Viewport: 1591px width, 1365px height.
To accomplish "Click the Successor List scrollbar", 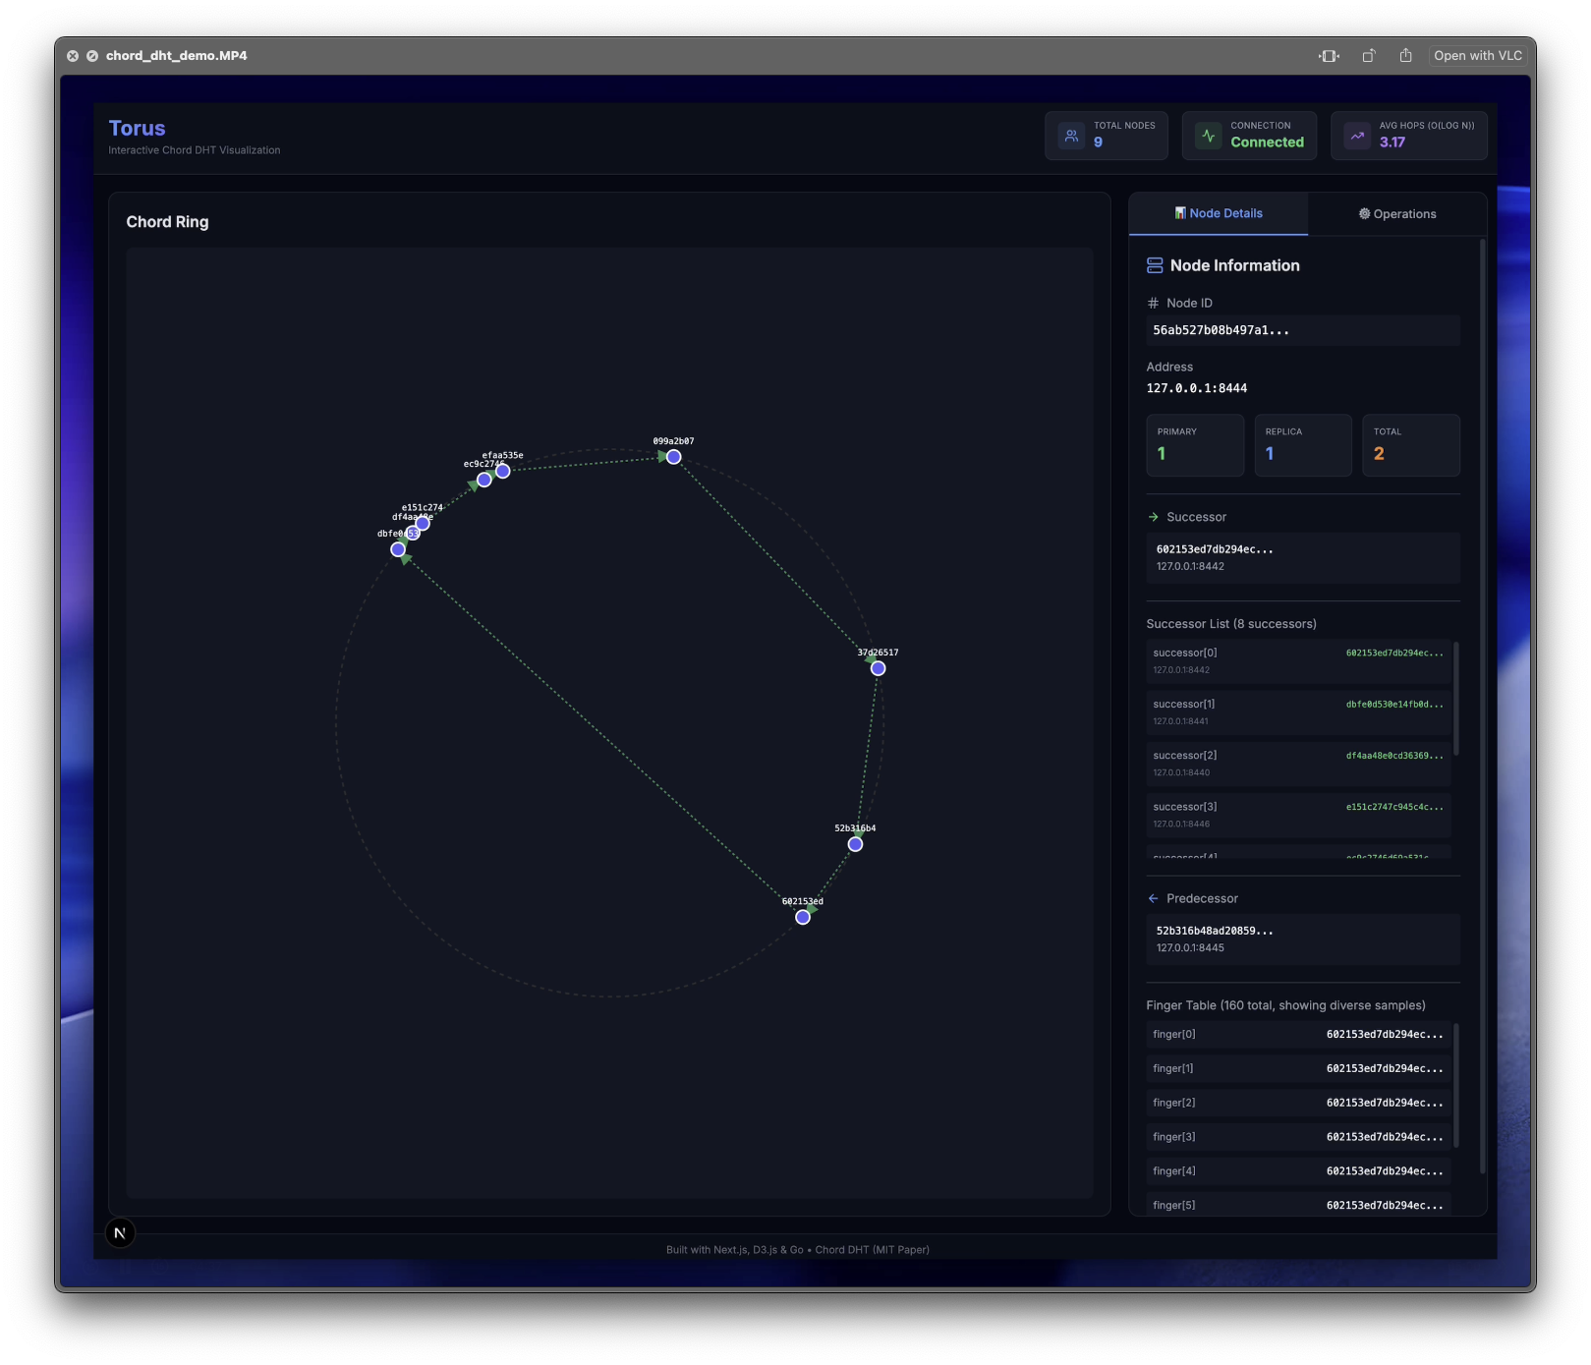I will (1455, 698).
